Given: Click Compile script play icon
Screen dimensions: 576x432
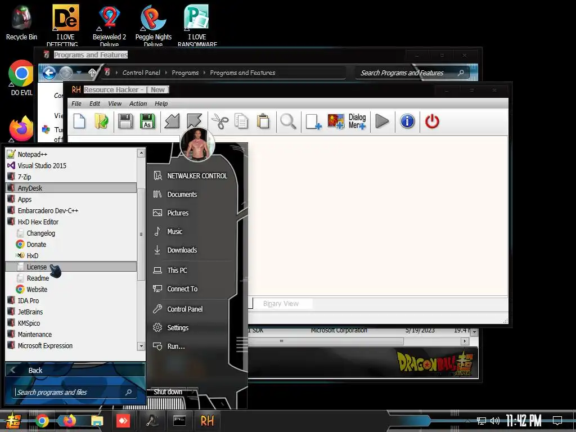Looking at the screenshot, I should 382,121.
